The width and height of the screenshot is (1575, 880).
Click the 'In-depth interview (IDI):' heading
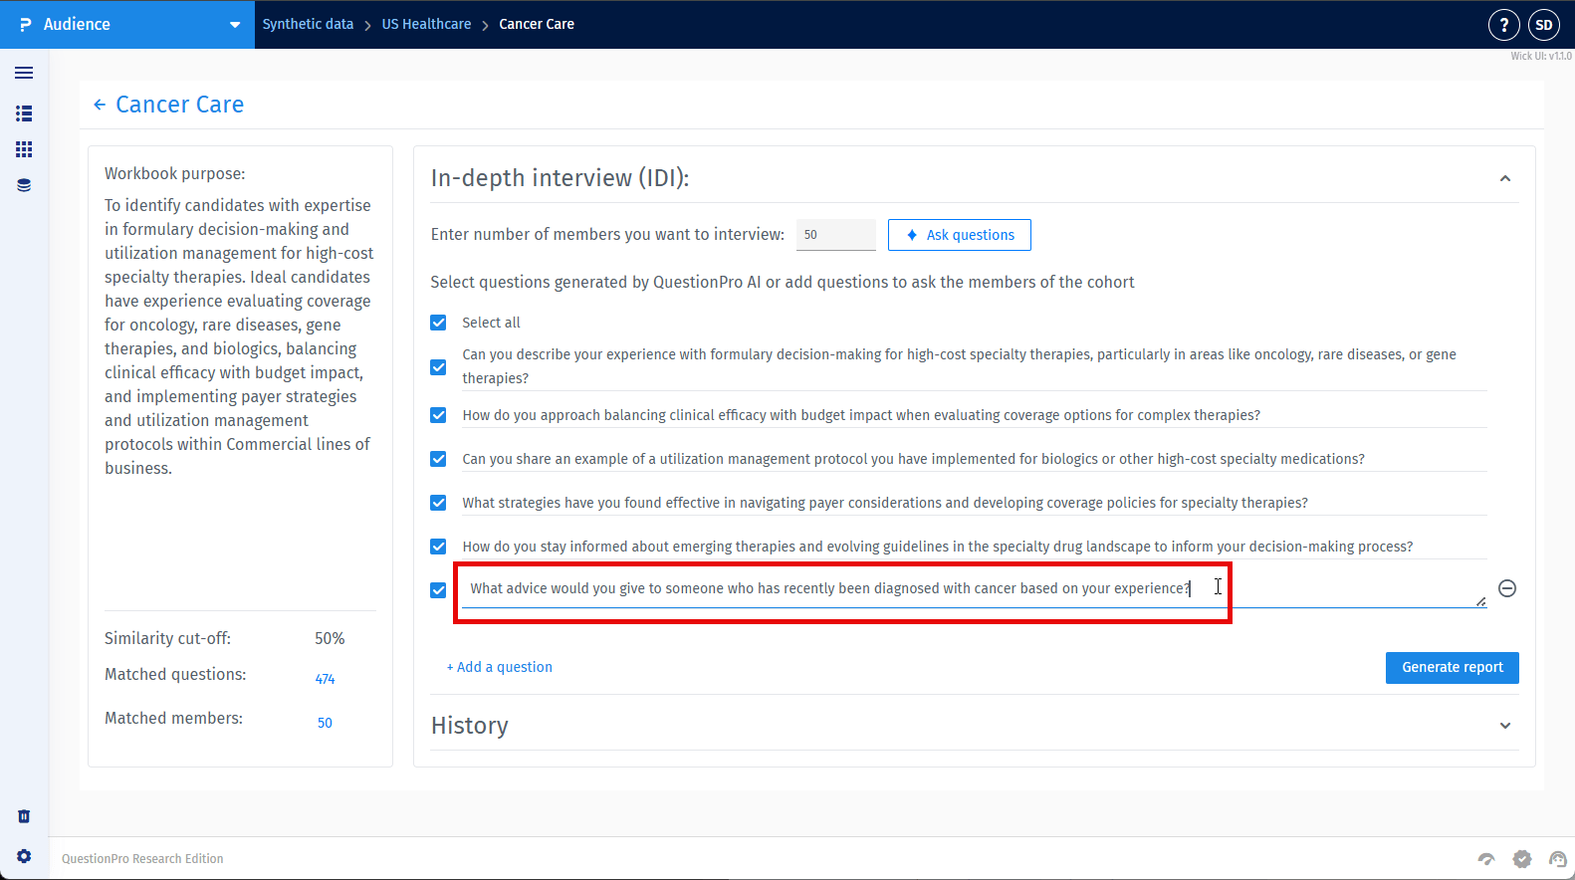click(x=560, y=178)
